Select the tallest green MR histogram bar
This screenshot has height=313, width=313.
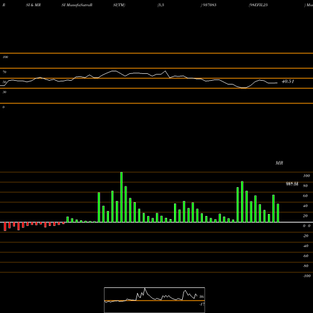tap(121, 197)
